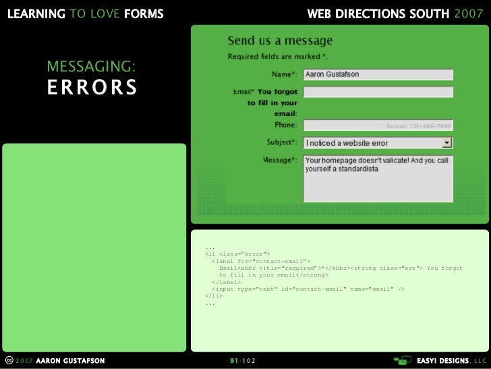
Task: Click the '2007 AARON GUSTAFSON' footer text
Action: click(x=60, y=360)
